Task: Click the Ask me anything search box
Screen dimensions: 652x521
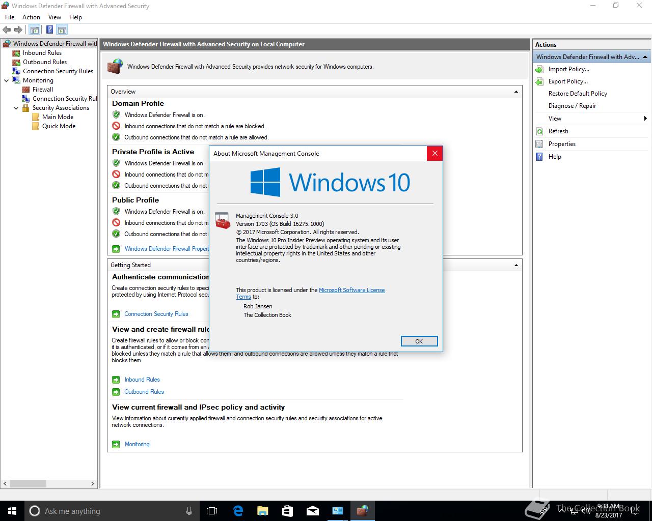Action: pos(112,511)
